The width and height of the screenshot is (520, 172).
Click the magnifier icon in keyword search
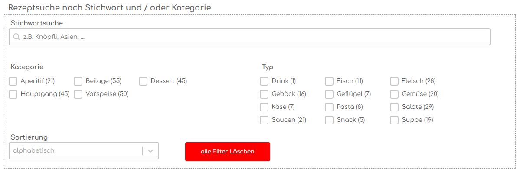click(x=16, y=37)
